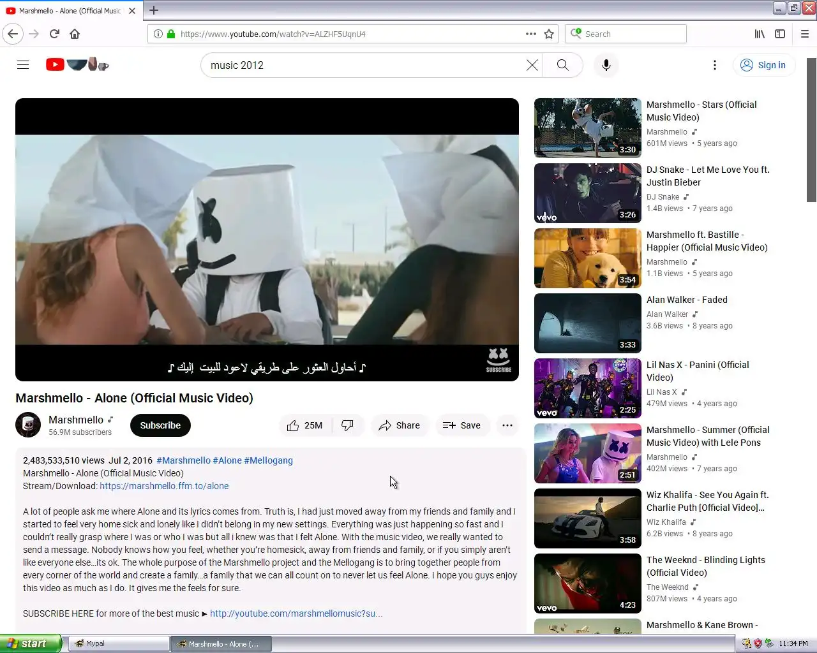Open marshmello.ffm.to/alone link
Viewport: 817px width, 653px height.
164,486
